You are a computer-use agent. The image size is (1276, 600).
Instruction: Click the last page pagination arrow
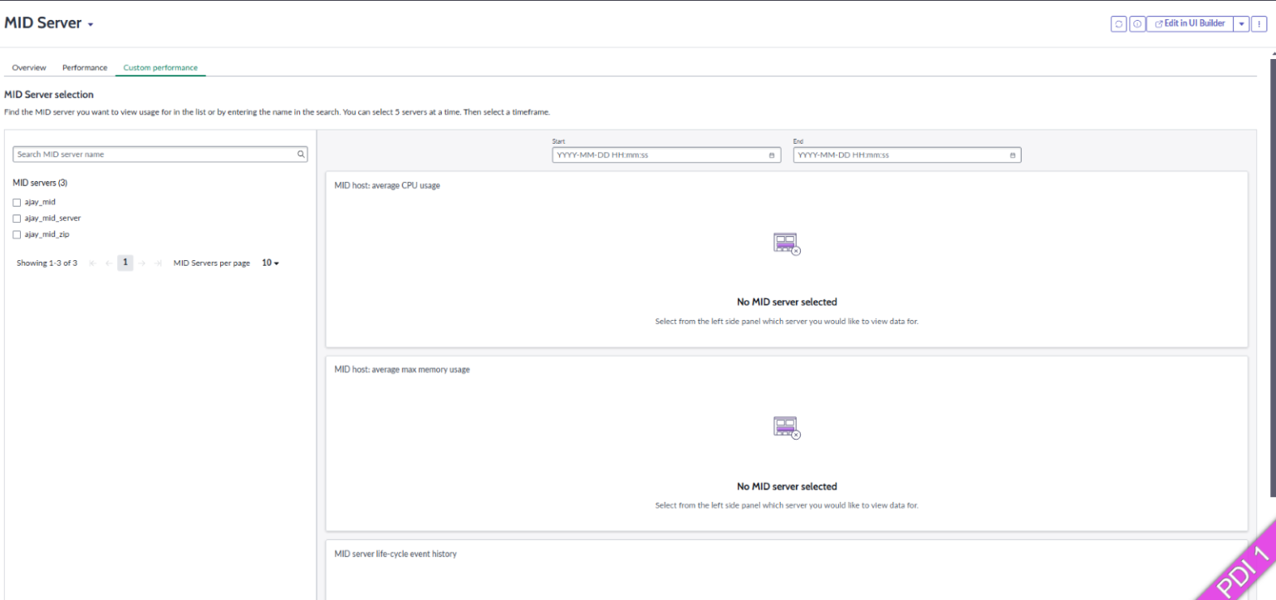coord(158,263)
